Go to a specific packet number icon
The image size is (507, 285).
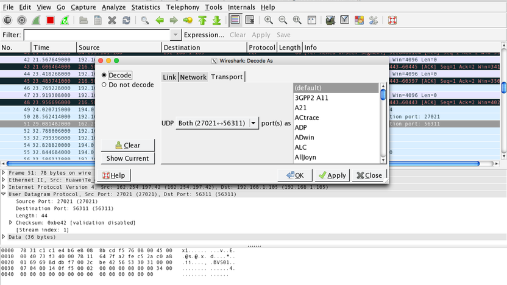coord(188,20)
